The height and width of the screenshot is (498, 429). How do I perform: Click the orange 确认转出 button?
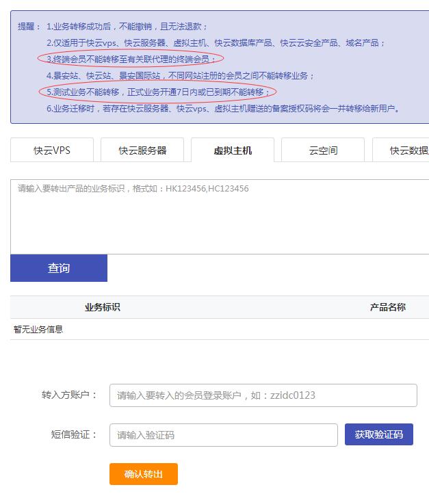pos(144,474)
